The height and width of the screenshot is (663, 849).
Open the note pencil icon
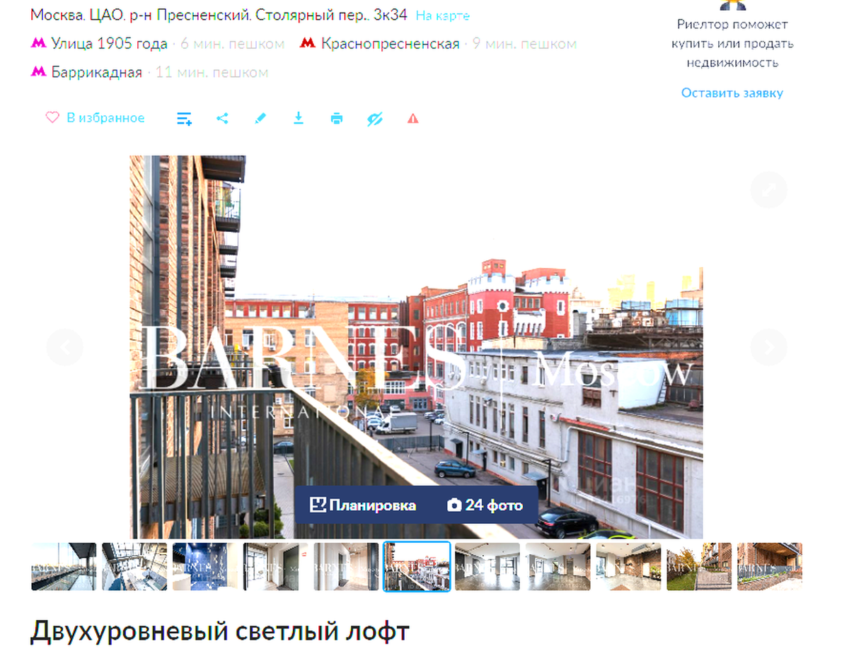click(260, 118)
